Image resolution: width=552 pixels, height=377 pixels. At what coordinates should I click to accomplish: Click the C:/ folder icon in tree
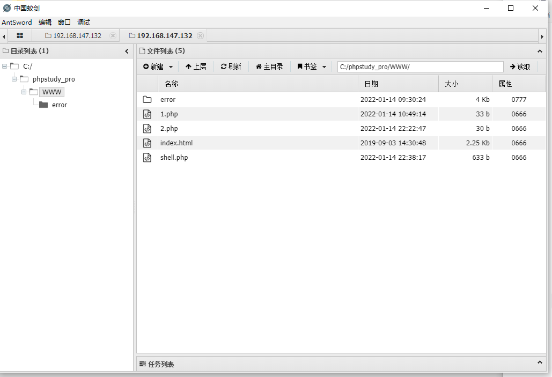pyautogui.click(x=14, y=66)
